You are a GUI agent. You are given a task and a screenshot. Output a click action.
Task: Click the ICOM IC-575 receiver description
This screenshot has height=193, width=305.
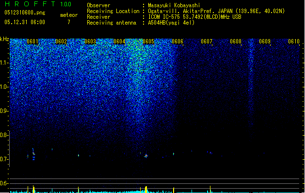(194, 17)
